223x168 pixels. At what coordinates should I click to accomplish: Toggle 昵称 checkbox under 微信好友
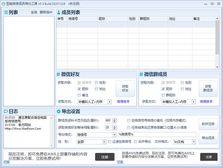[79, 89]
